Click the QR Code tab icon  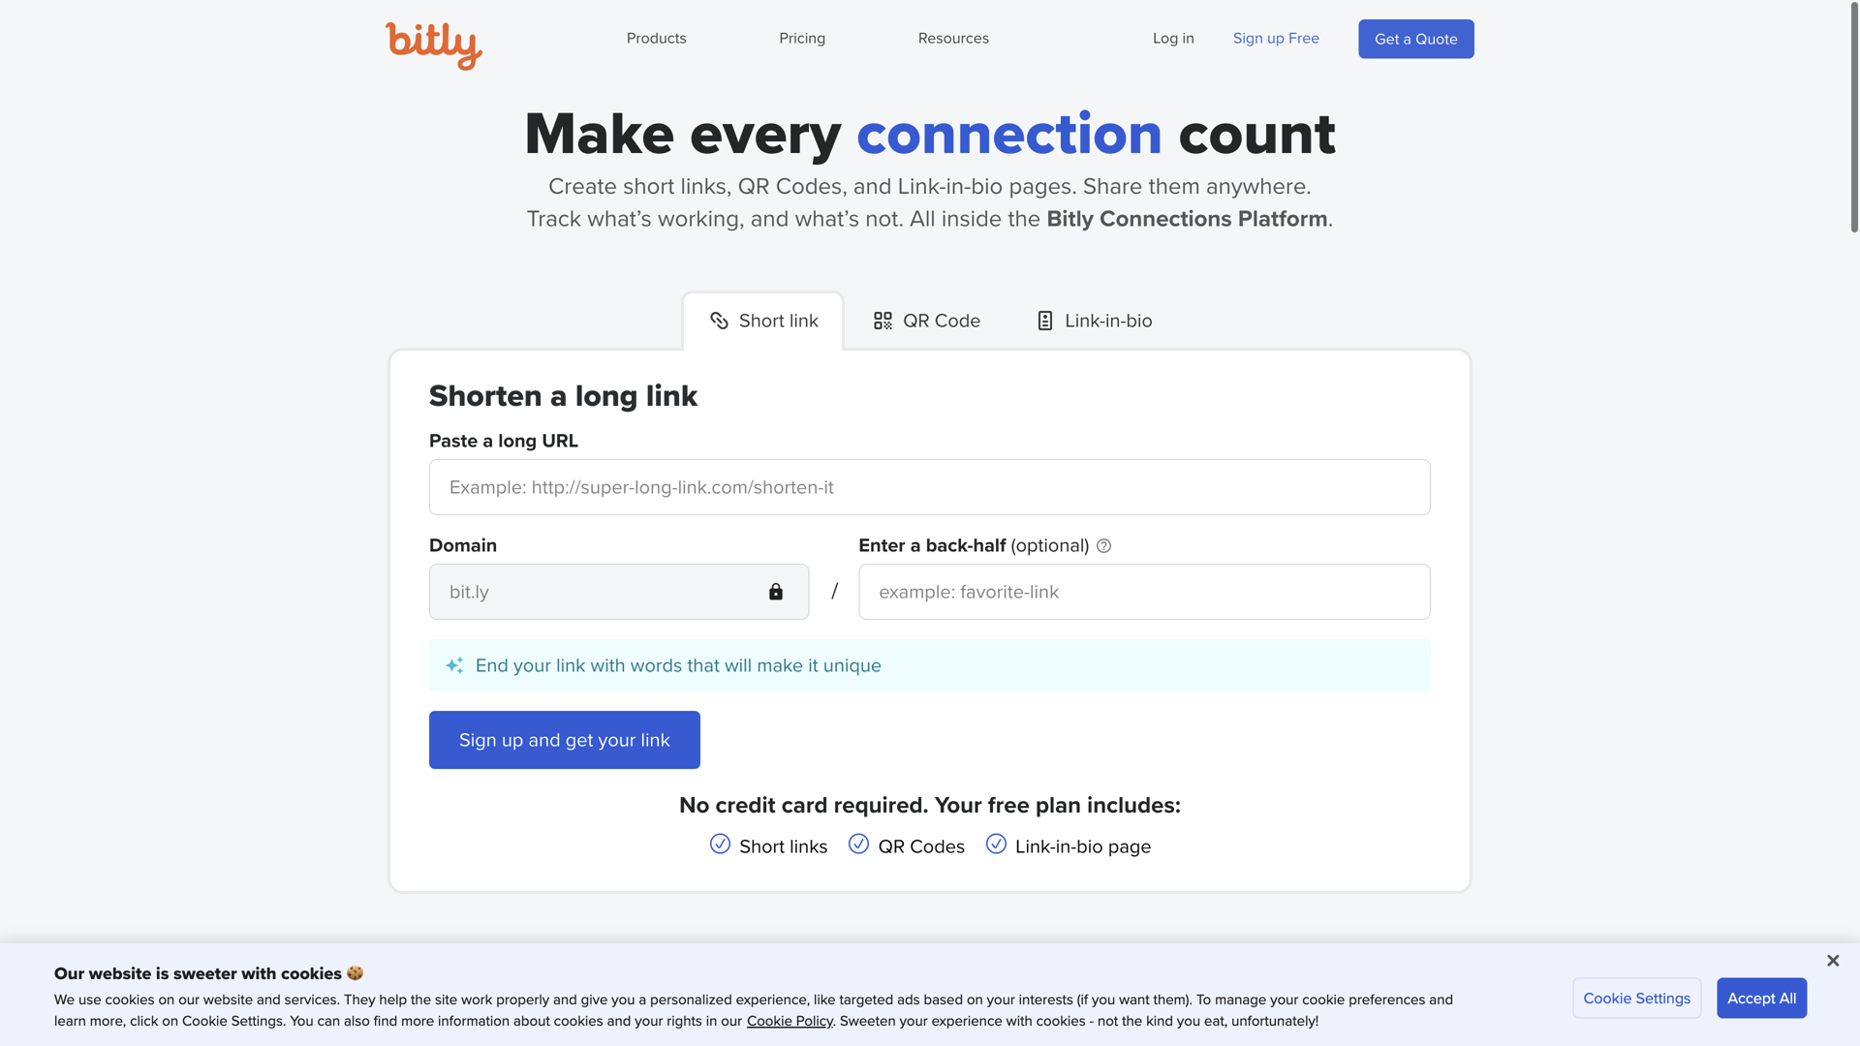(x=883, y=321)
